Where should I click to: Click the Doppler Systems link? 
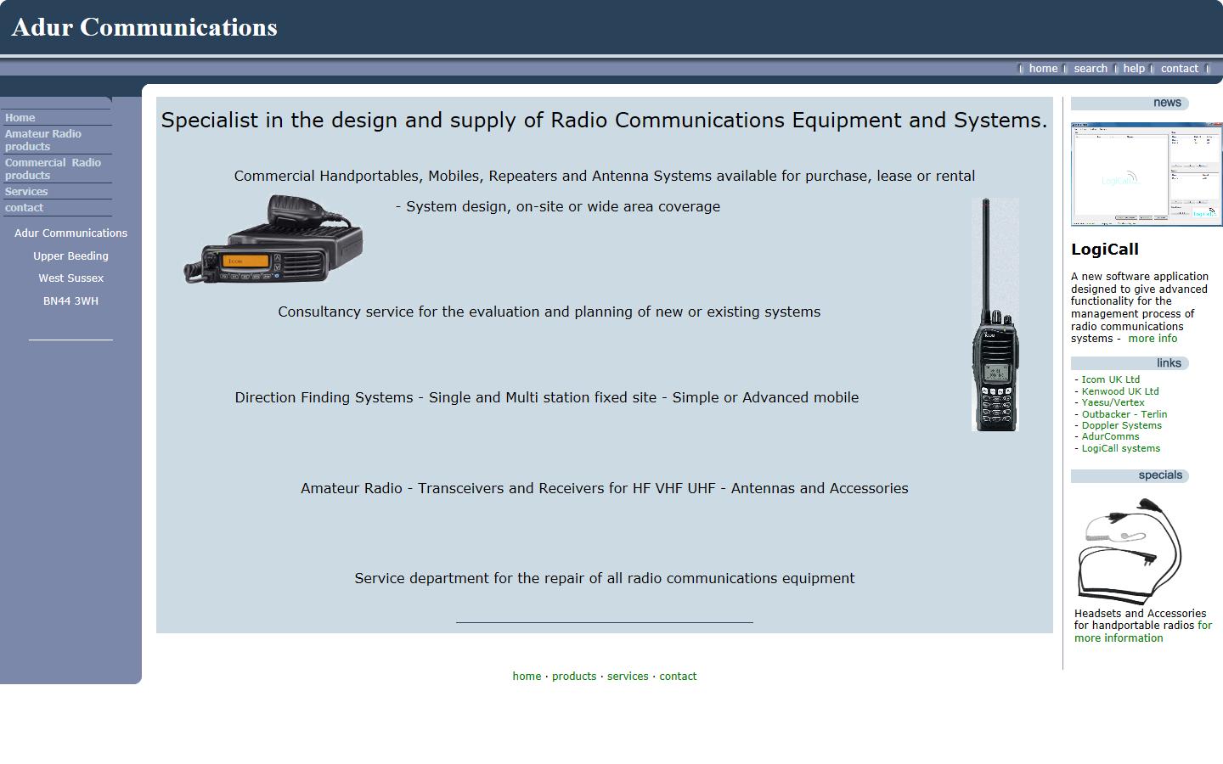tap(1121, 425)
